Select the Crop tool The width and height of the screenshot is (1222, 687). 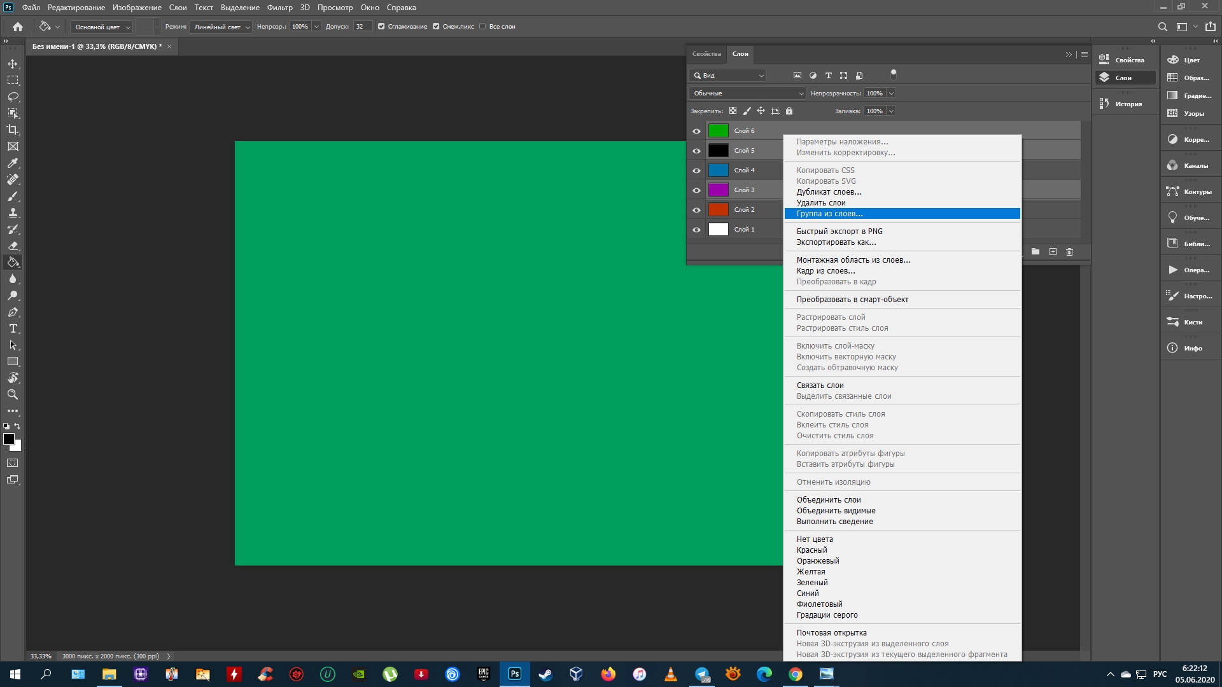point(13,130)
